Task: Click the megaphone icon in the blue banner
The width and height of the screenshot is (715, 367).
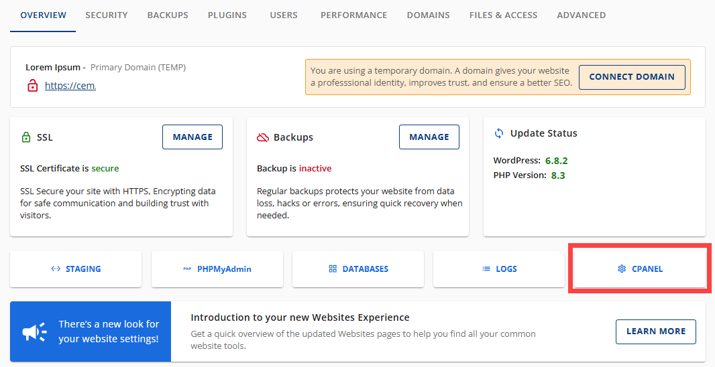Action: [x=34, y=332]
